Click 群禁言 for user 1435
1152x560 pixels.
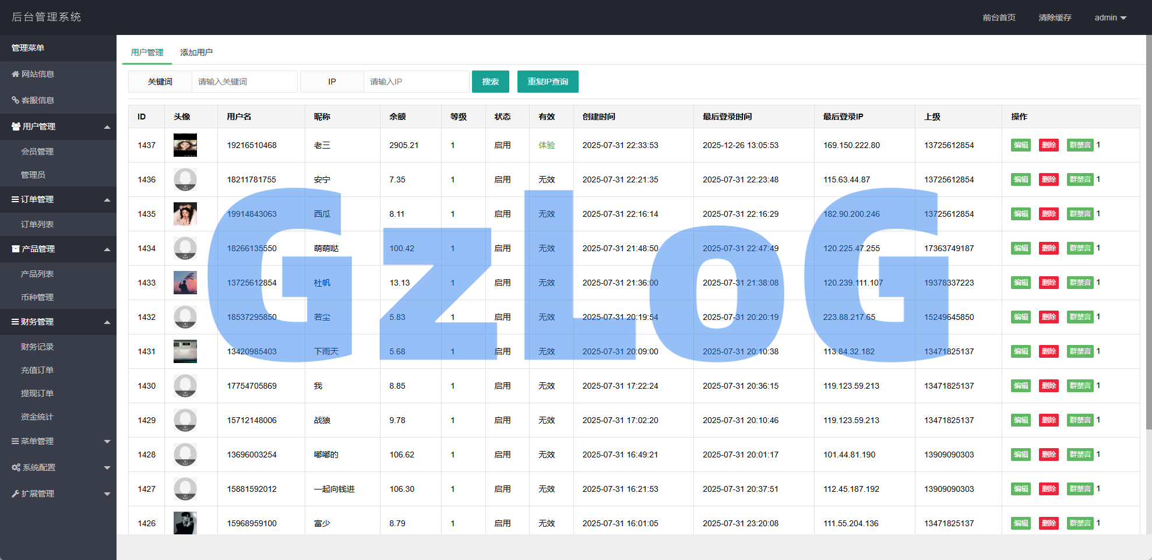pos(1080,214)
